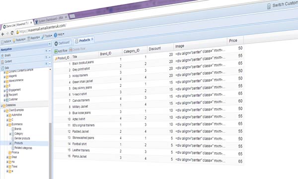Click the Delete Row button
Image resolution: width=298 pixels, height=179 pixels.
coord(77,49)
